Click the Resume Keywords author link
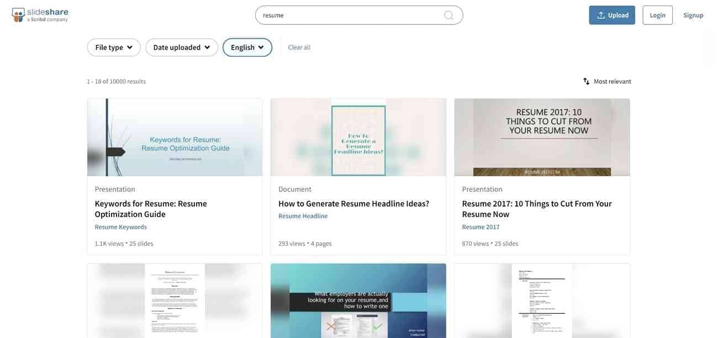Screen dimensions: 718x338 point(121,227)
